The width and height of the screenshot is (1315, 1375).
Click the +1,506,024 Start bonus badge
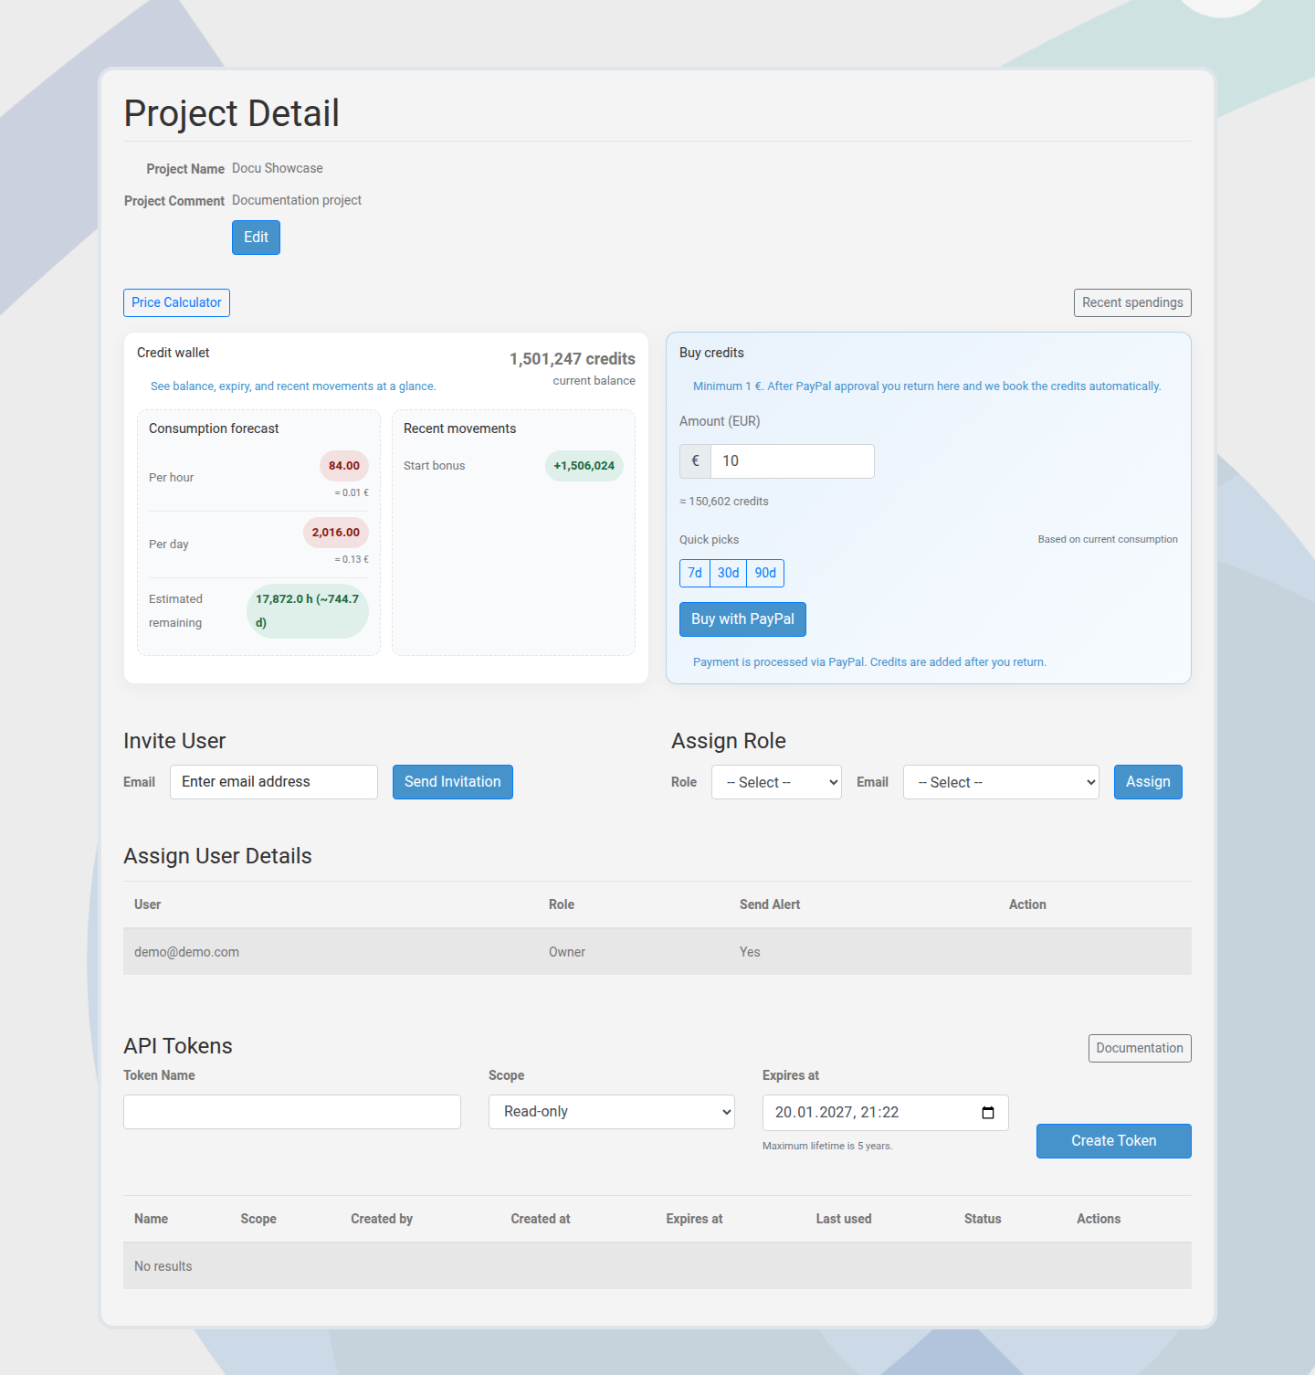(584, 466)
